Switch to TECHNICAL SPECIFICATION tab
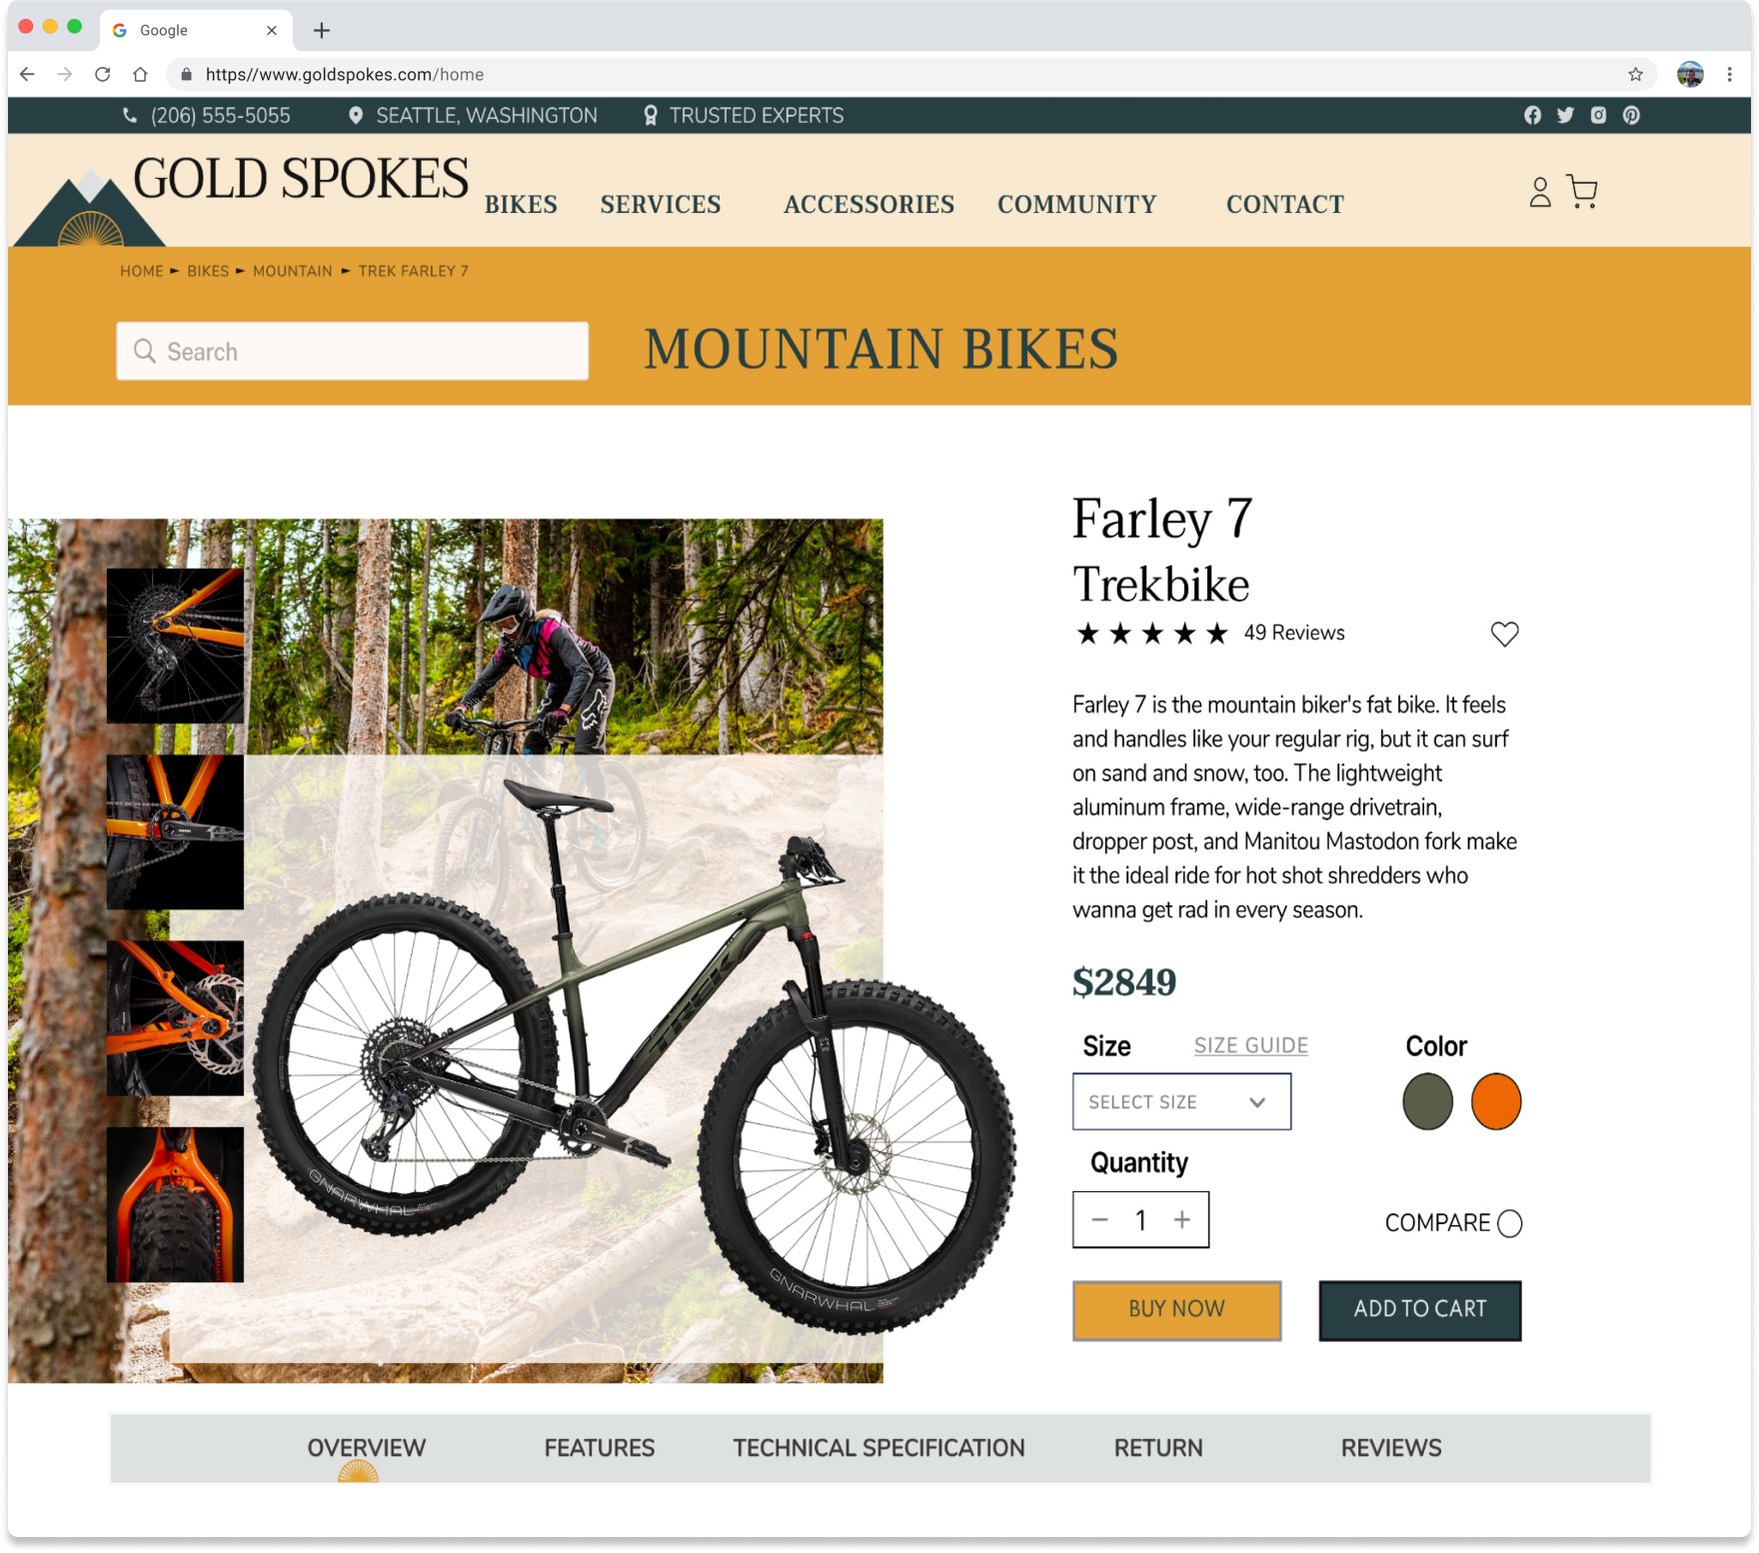Viewport: 1759px width, 1553px height. [x=879, y=1447]
